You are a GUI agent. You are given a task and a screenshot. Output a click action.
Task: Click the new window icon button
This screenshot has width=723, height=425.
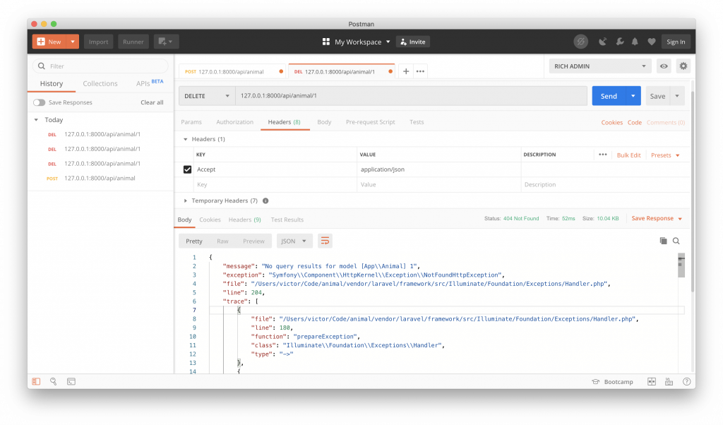tap(166, 42)
